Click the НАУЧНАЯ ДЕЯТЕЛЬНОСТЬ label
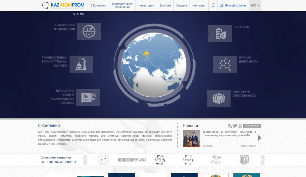 [x=249, y=60]
